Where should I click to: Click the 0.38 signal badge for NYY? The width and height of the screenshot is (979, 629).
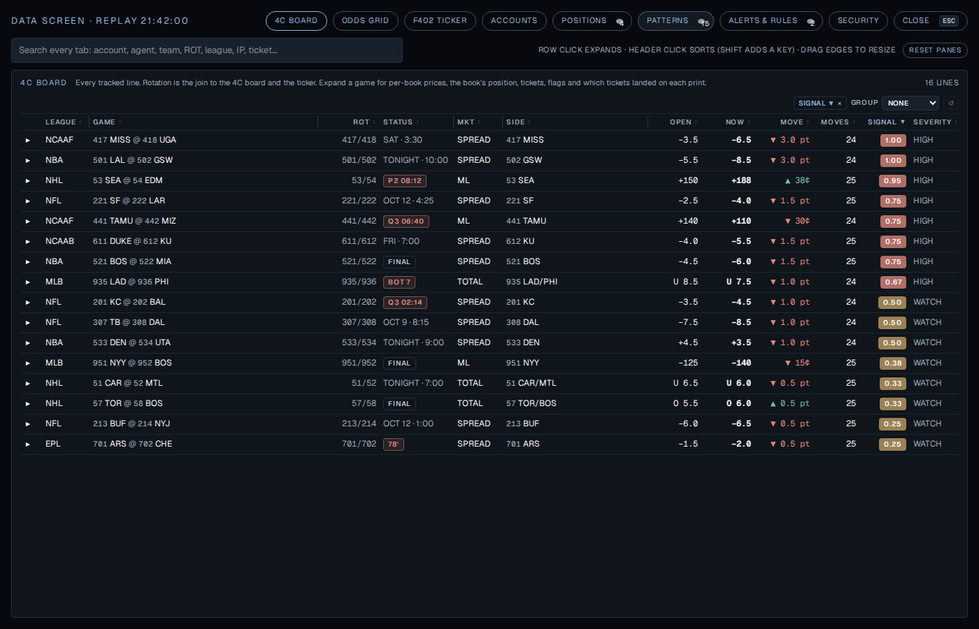click(x=893, y=363)
